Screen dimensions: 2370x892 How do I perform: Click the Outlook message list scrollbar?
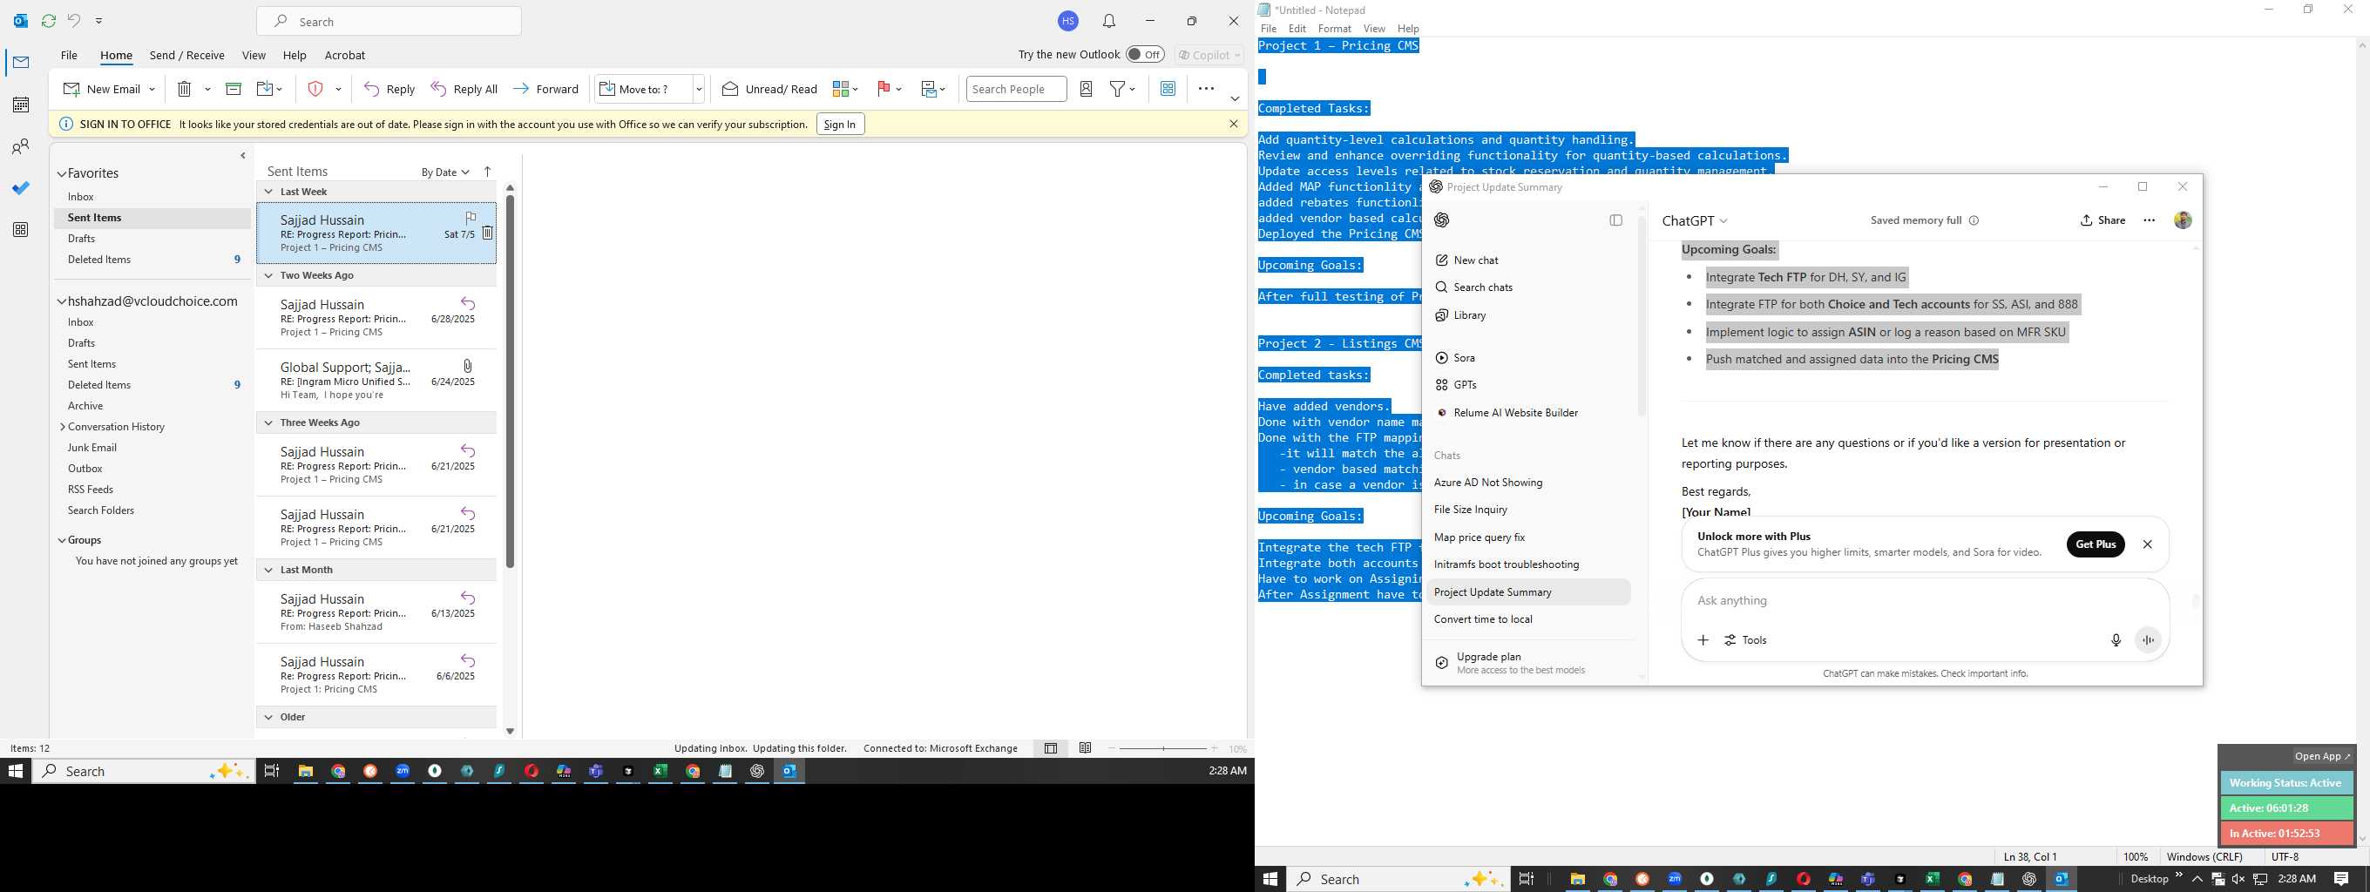click(510, 382)
